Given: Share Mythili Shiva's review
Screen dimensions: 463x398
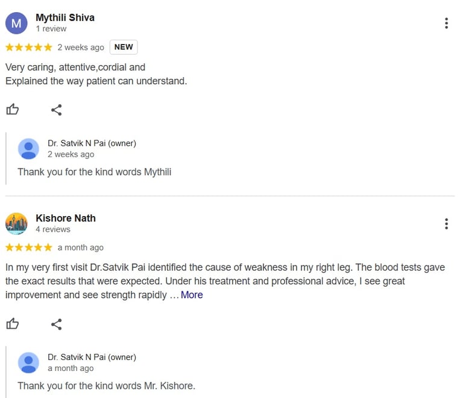Looking at the screenshot, I should 57,110.
